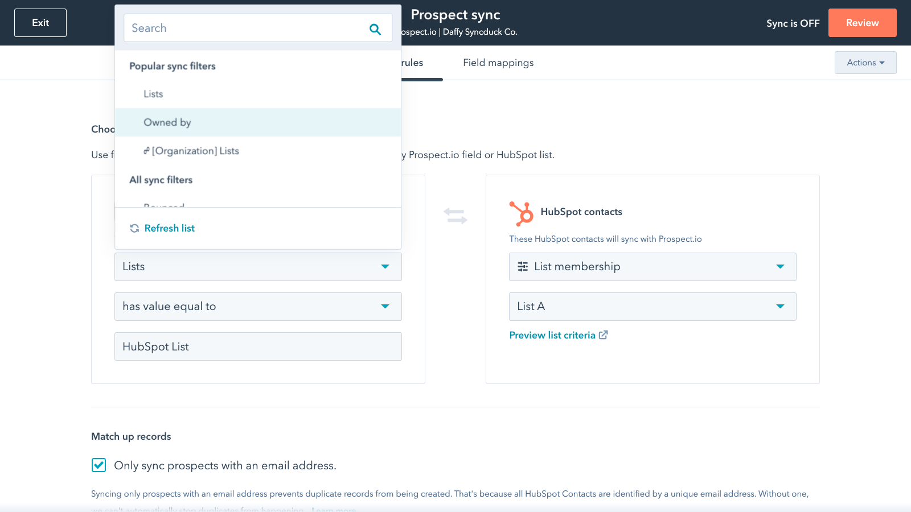
Task: Switch to the Field mappings tab
Action: [498, 63]
